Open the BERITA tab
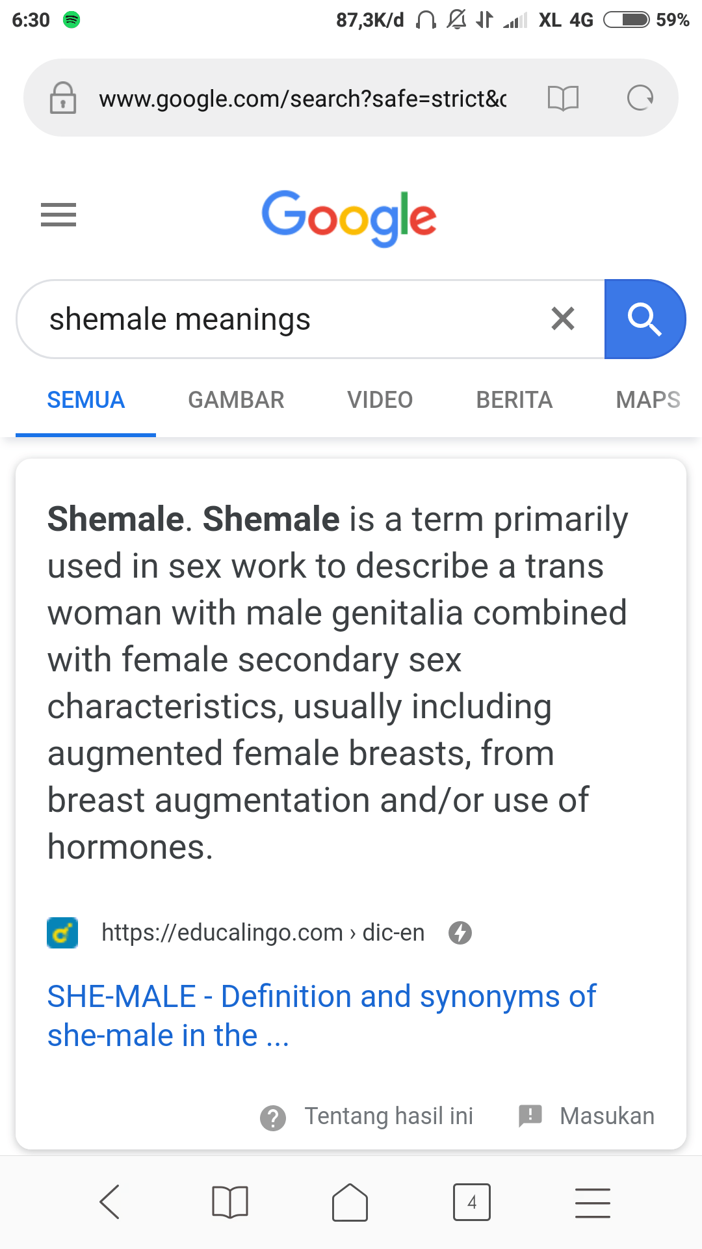Viewport: 702px width, 1249px height. point(514,399)
